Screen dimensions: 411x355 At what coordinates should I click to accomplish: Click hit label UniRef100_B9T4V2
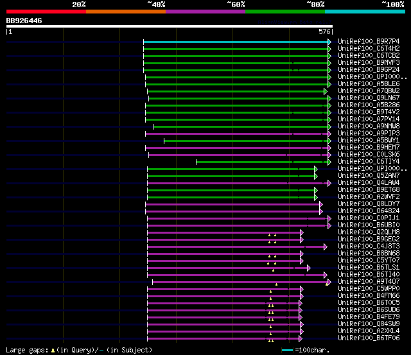pos(369,112)
